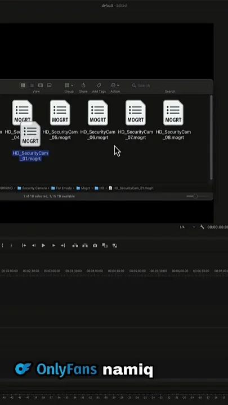Screen dimensions: 228x405
Task: Click HD folder in path bar
Action: click(x=100, y=188)
